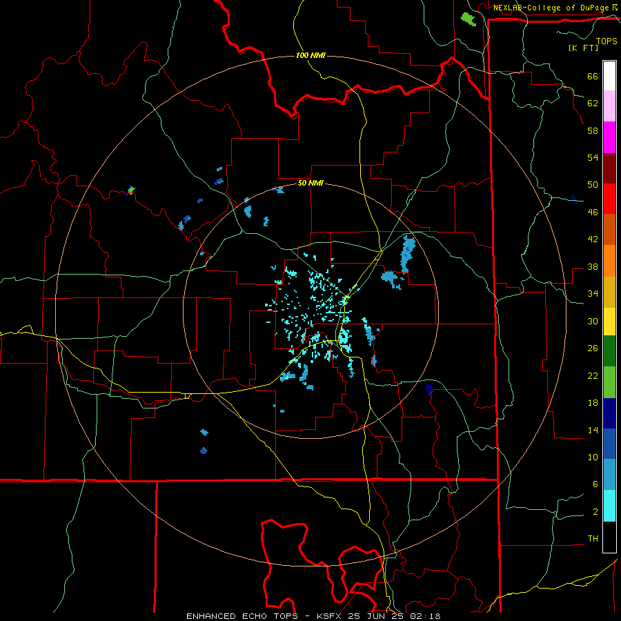This screenshot has height=621, width=621.
Task: Click the black TH legend swatch
Action: click(x=609, y=537)
